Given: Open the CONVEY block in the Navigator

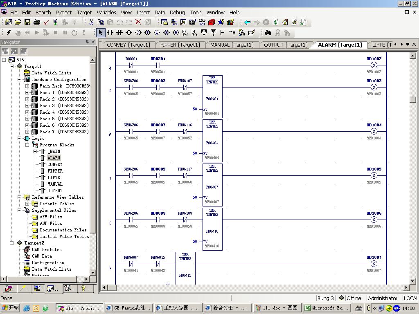Looking at the screenshot, I should pos(55,164).
